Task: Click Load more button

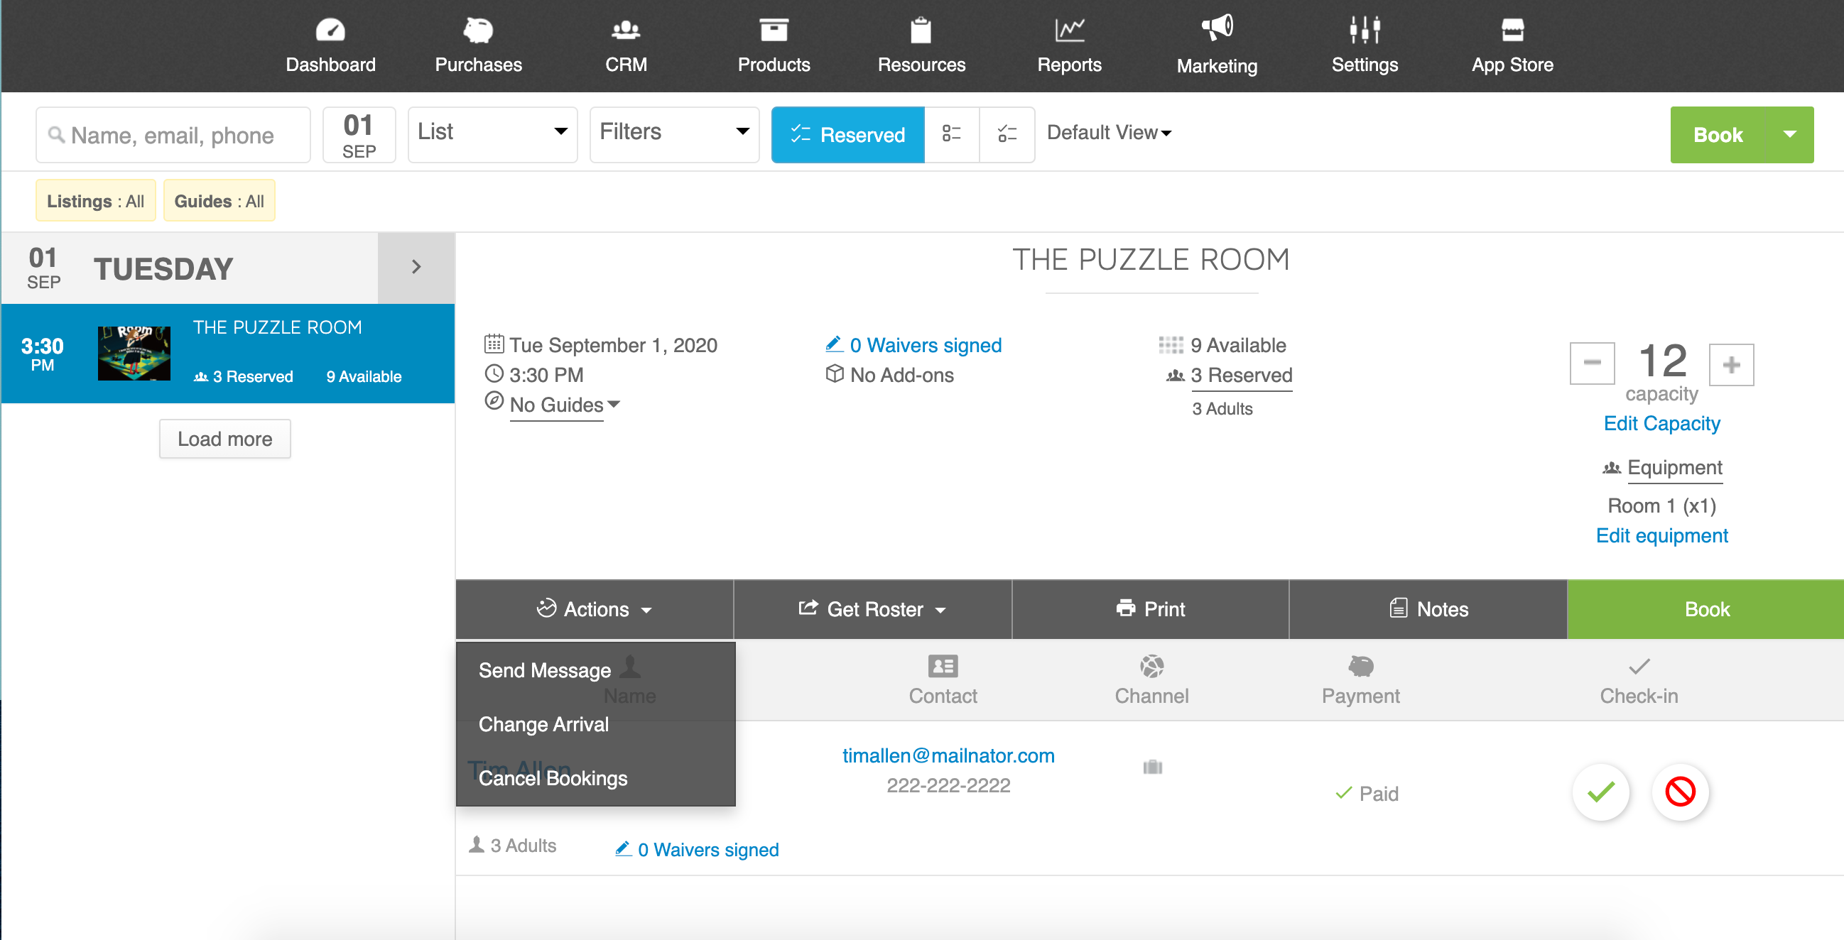Action: (224, 439)
